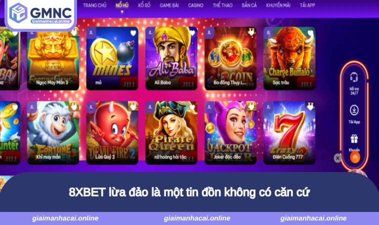Viewport: 379px width, 225px height.
Task: Toggle favorite heart on Charge Buffalo game
Action: pos(310,33)
